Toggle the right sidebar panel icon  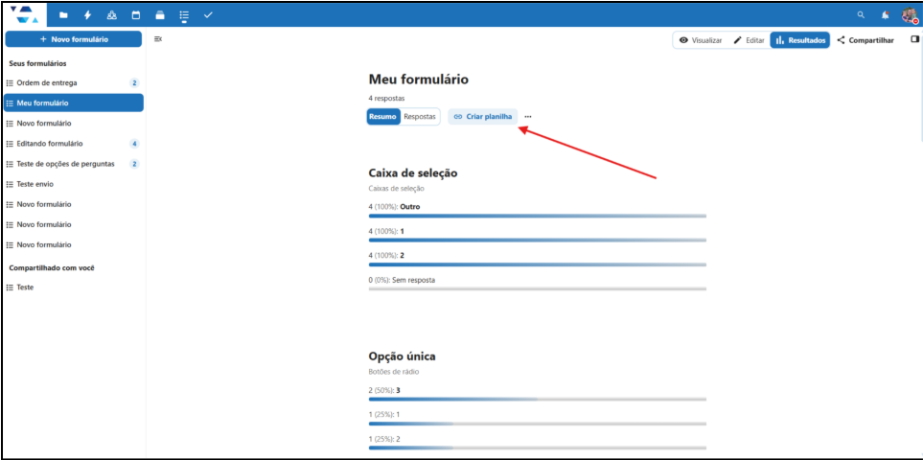(x=913, y=40)
